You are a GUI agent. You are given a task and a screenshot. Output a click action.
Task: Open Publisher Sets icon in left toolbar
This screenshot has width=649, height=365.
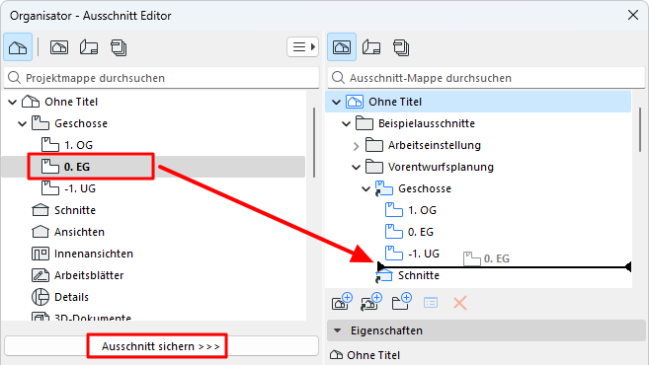[x=119, y=47]
